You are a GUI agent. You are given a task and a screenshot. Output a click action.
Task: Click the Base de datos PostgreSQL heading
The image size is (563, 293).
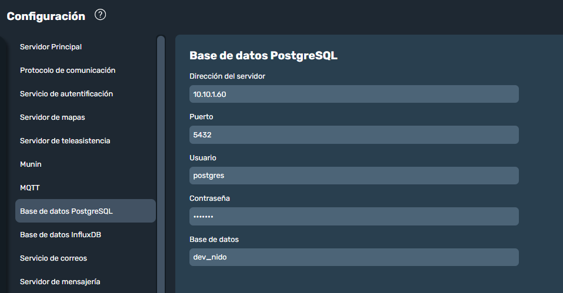264,56
